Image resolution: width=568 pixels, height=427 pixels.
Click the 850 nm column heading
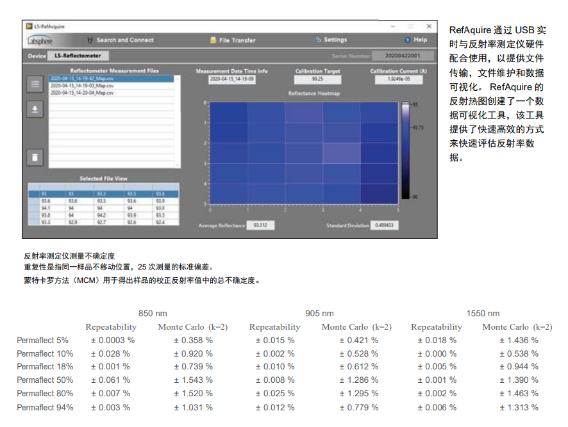tap(153, 314)
